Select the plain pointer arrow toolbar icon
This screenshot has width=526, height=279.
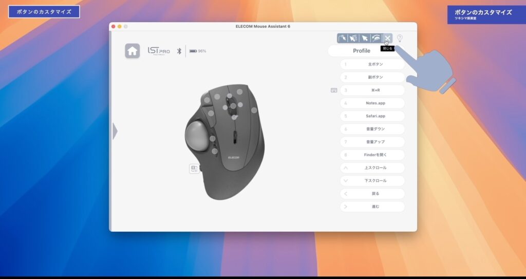(x=365, y=38)
